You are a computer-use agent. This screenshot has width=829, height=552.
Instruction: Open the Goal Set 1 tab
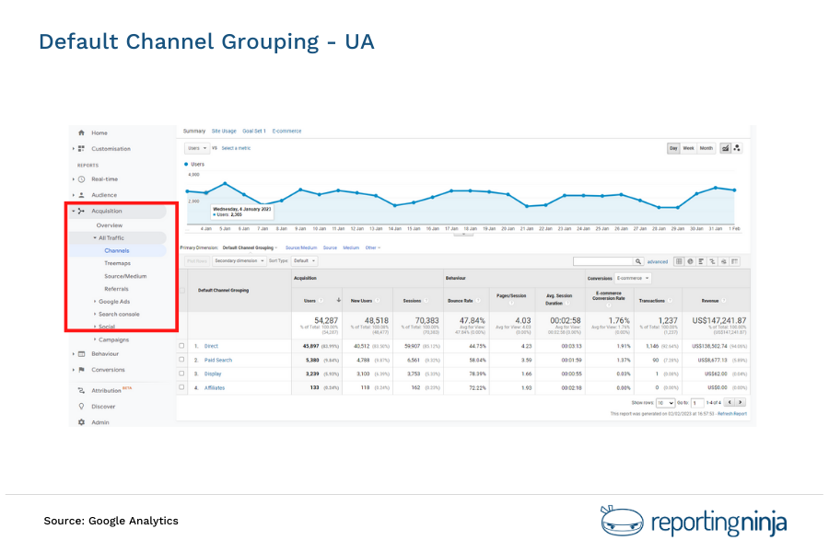coord(254,131)
